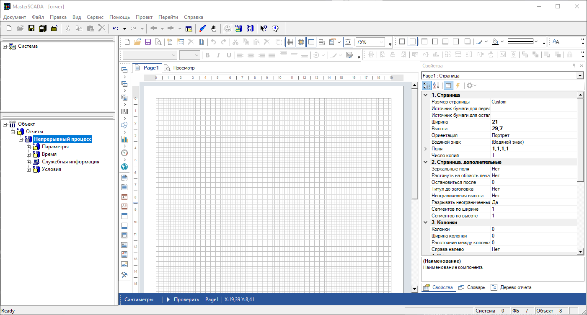Viewport: 587px width, 315px height.
Task: Click the border color brush icon
Action: pos(480,42)
